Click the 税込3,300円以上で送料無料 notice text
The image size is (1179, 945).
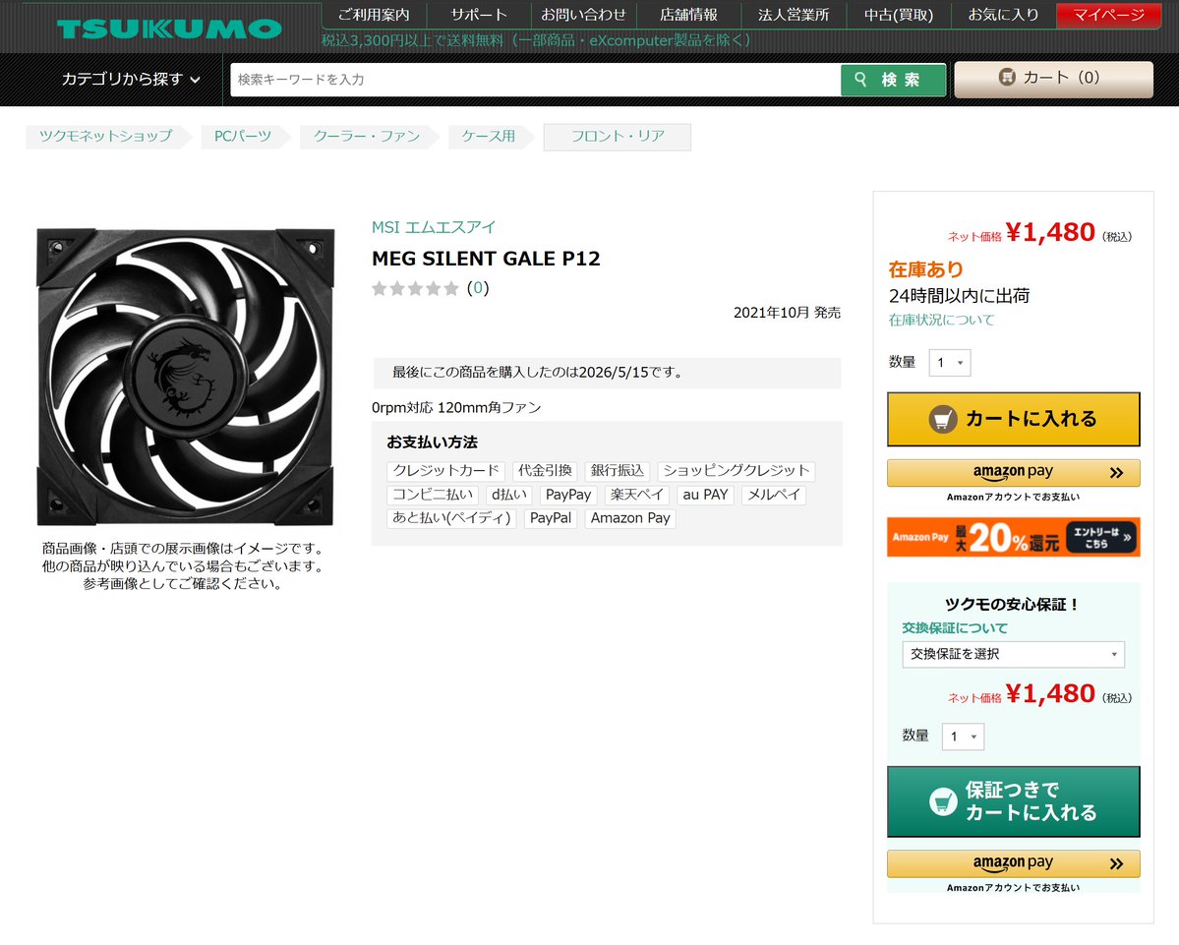[536, 40]
